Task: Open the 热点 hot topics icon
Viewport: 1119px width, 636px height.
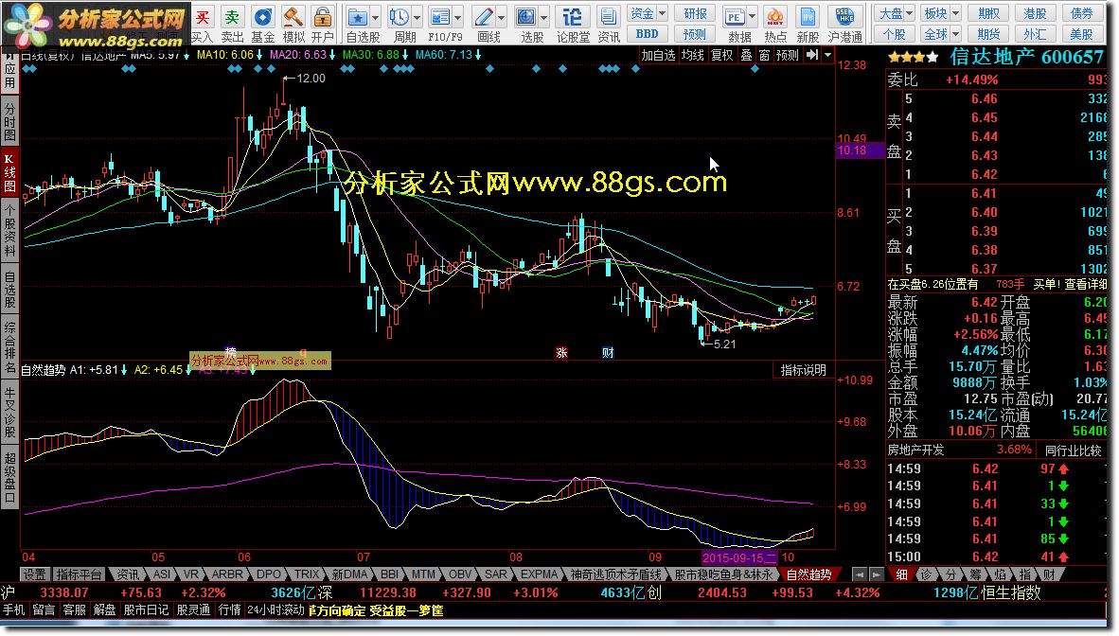Action: (x=775, y=17)
